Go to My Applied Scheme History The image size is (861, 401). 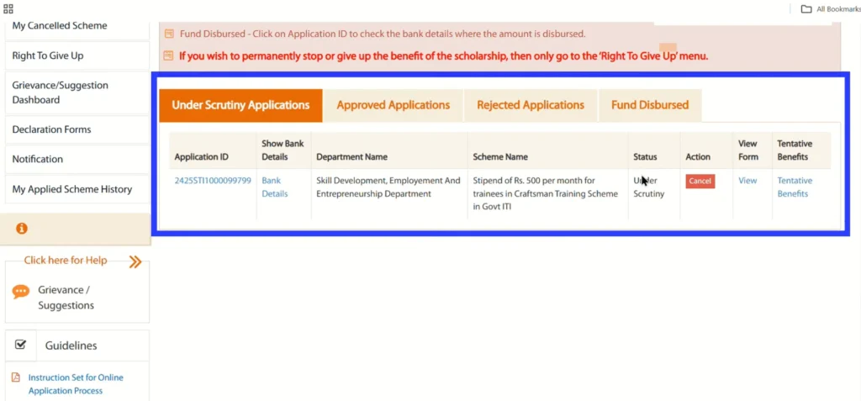pos(71,189)
